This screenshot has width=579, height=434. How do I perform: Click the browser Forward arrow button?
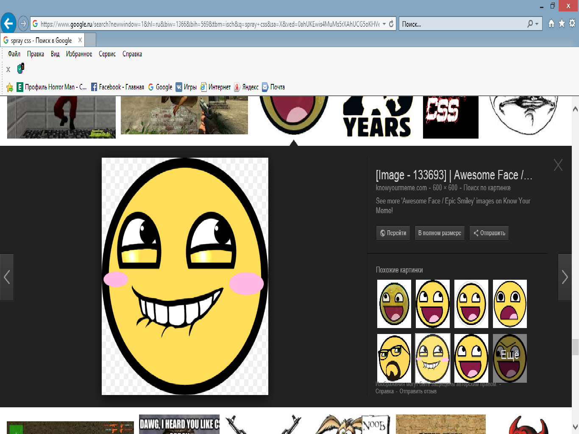(23, 24)
